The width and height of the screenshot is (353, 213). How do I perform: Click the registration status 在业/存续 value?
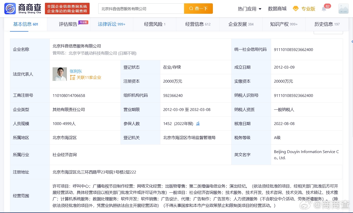[172, 67]
